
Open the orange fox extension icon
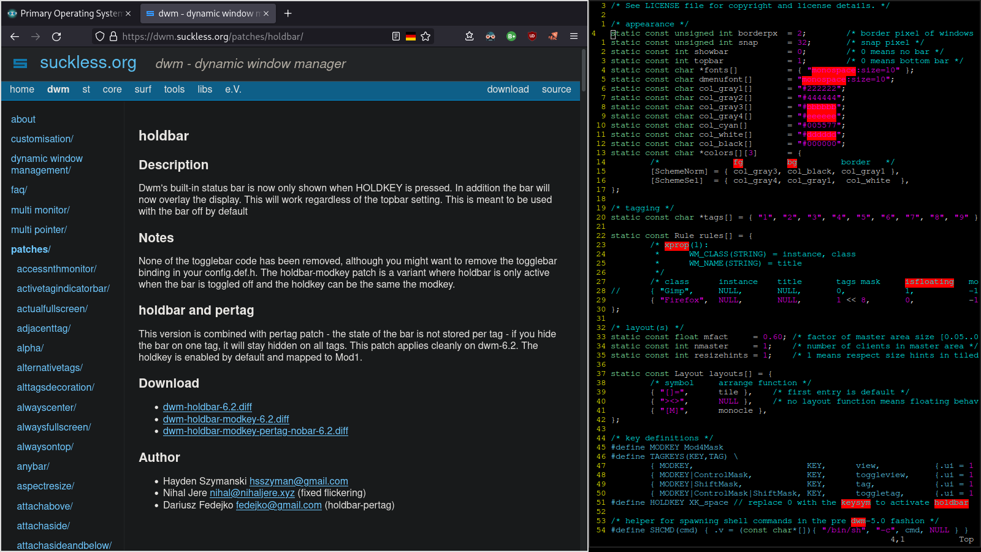[553, 37]
